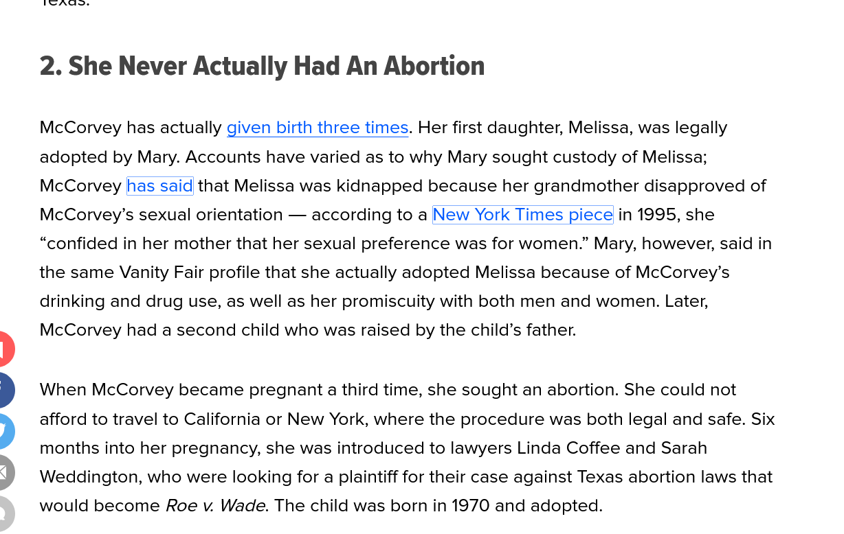The height and width of the screenshot is (534, 844).
Task: Follow the "has said" hyperlink
Action: tap(159, 186)
